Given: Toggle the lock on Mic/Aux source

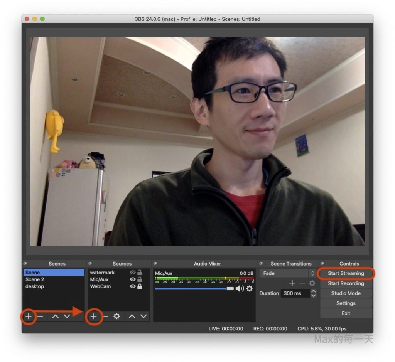Looking at the screenshot, I should (140, 279).
